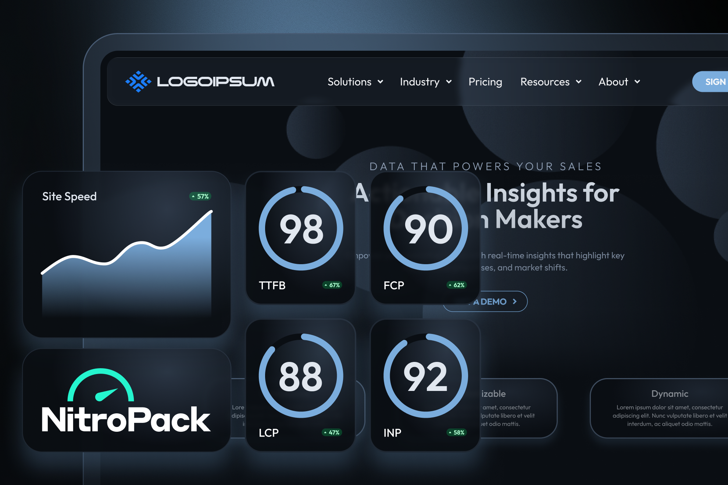This screenshot has height=485, width=728.
Task: Click the LCP 47% green badge
Action: [332, 432]
